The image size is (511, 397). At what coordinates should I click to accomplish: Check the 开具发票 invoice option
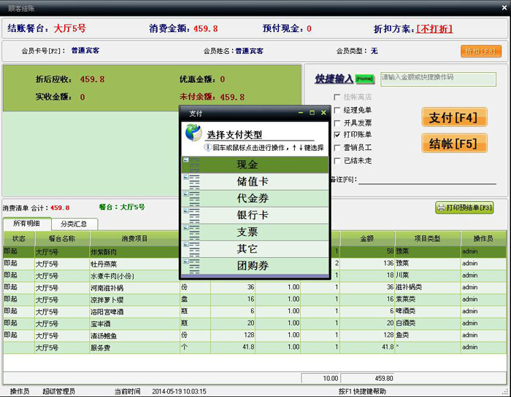point(337,122)
